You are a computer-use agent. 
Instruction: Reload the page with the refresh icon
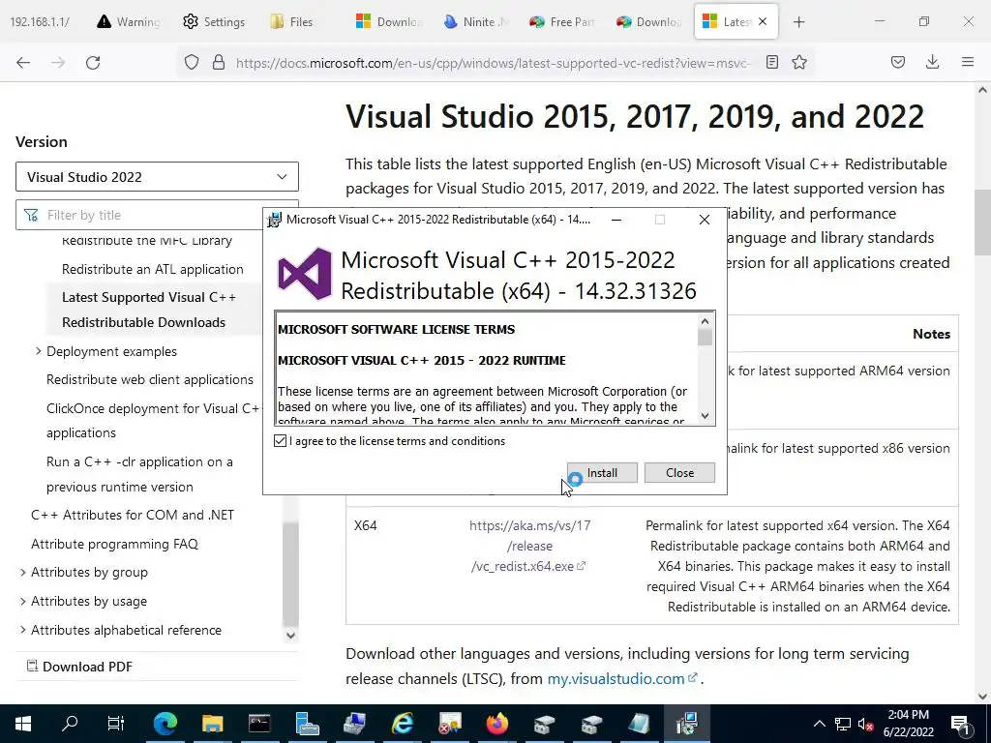coord(93,63)
